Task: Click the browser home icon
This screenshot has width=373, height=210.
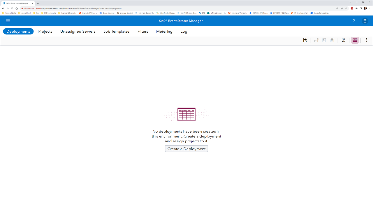Action: click(17, 8)
